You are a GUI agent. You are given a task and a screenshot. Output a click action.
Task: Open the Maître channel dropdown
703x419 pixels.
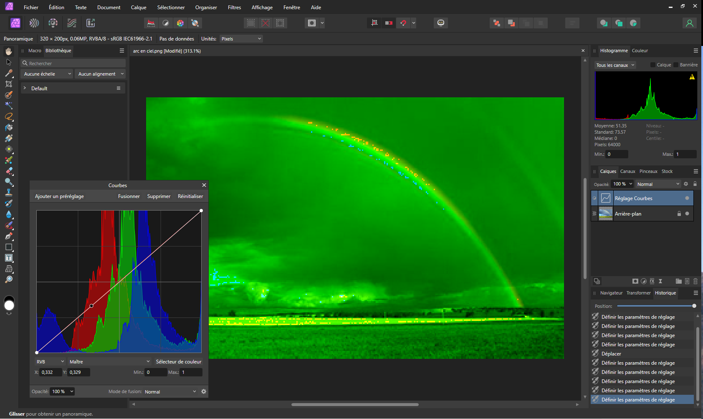point(109,362)
